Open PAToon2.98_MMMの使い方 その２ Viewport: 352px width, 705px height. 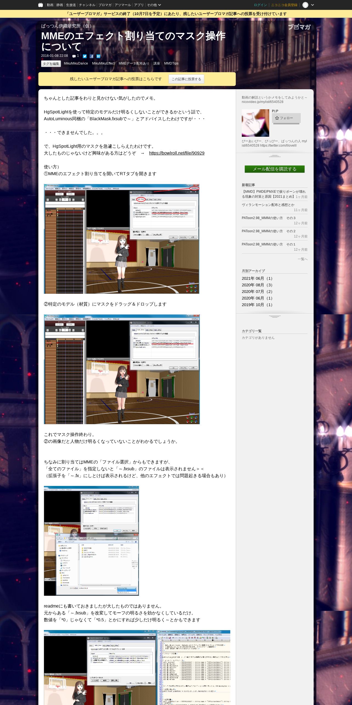[x=269, y=231]
